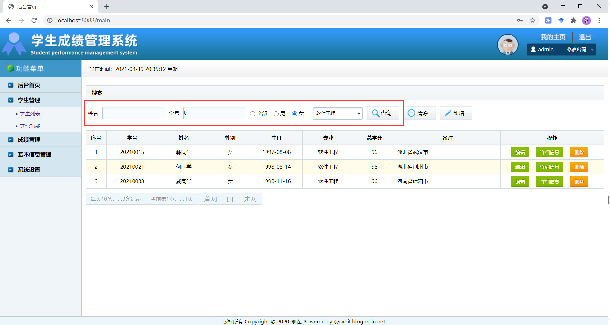This screenshot has width=610, height=325.
Task: Open the browser extensions puzzle icon
Action: [574, 20]
